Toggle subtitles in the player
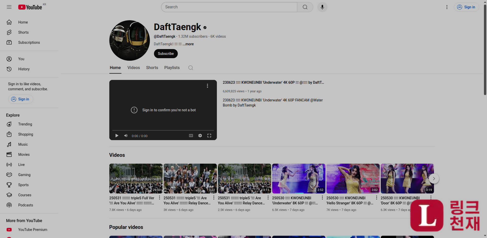 coord(191,136)
